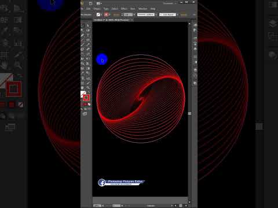The image size is (278, 208).
Task: Click the vertical scrollbar thumb beside the canvas
Action: [x=189, y=113]
